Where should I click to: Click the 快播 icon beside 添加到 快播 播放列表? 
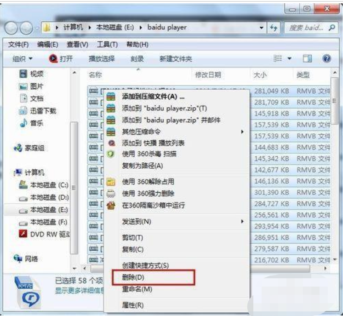pyautogui.click(x=112, y=143)
